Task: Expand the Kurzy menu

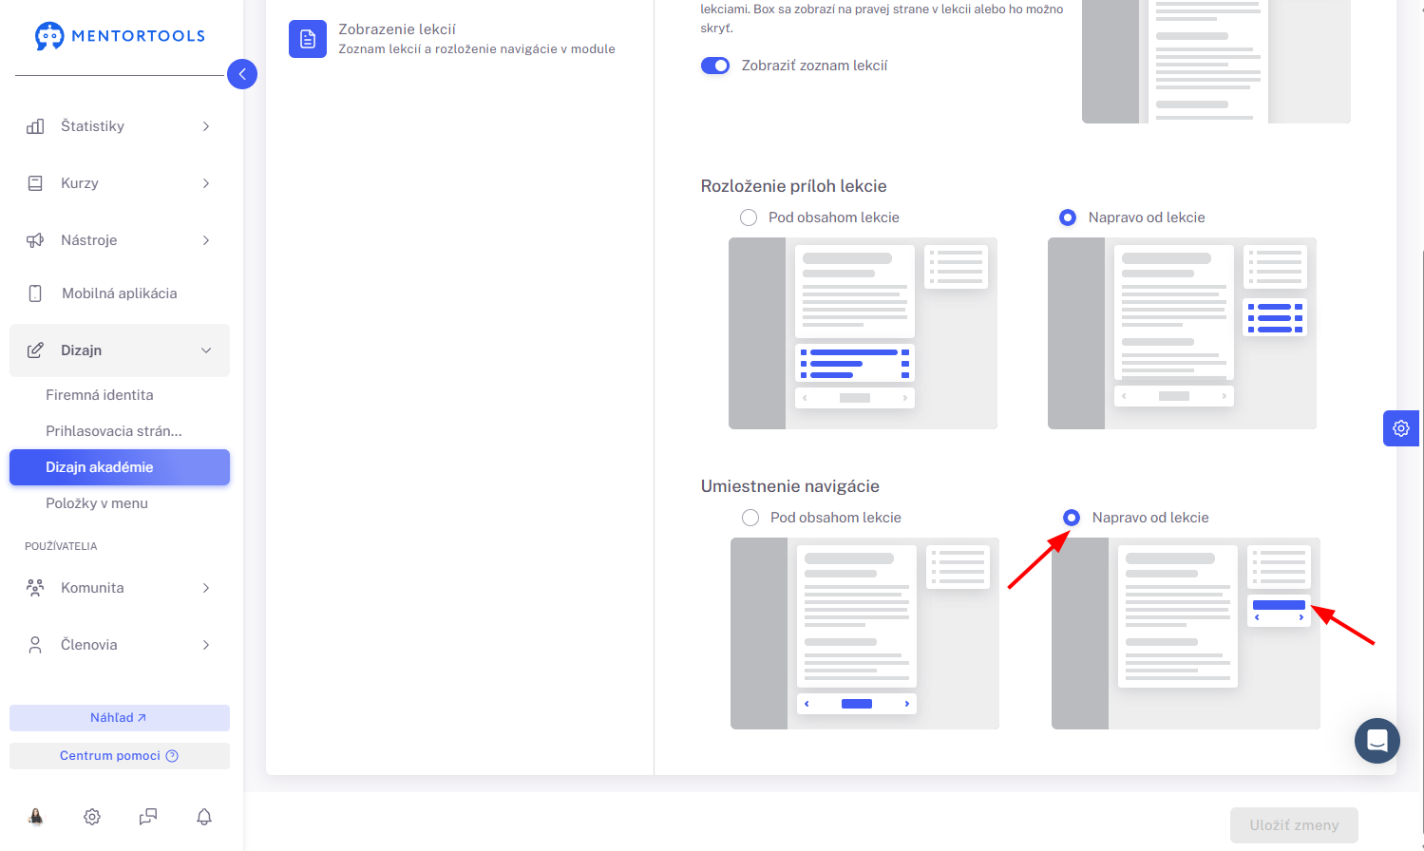Action: pyautogui.click(x=120, y=183)
